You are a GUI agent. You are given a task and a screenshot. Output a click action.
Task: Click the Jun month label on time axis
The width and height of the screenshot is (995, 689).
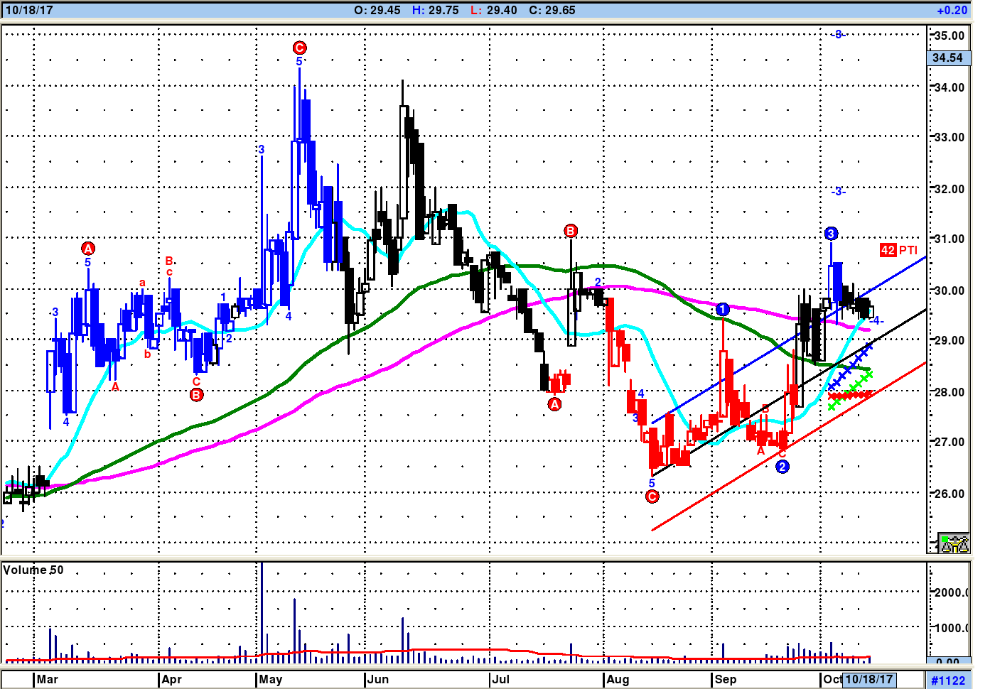pos(379,679)
